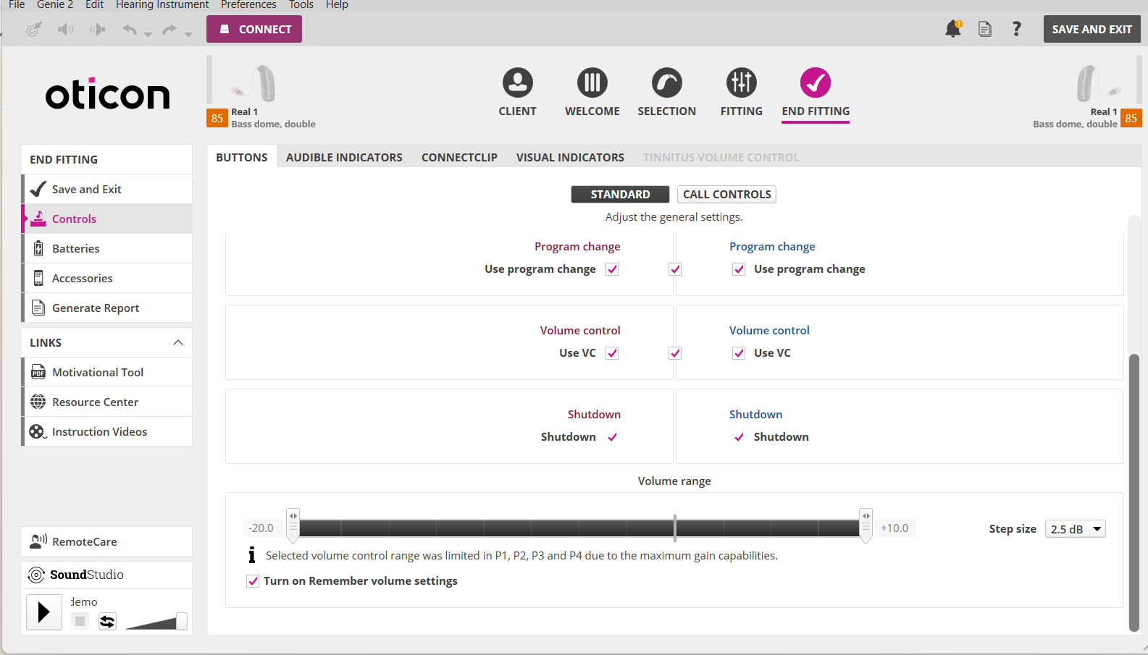Open Generate Report in the sidebar
1148x655 pixels.
pyautogui.click(x=107, y=308)
